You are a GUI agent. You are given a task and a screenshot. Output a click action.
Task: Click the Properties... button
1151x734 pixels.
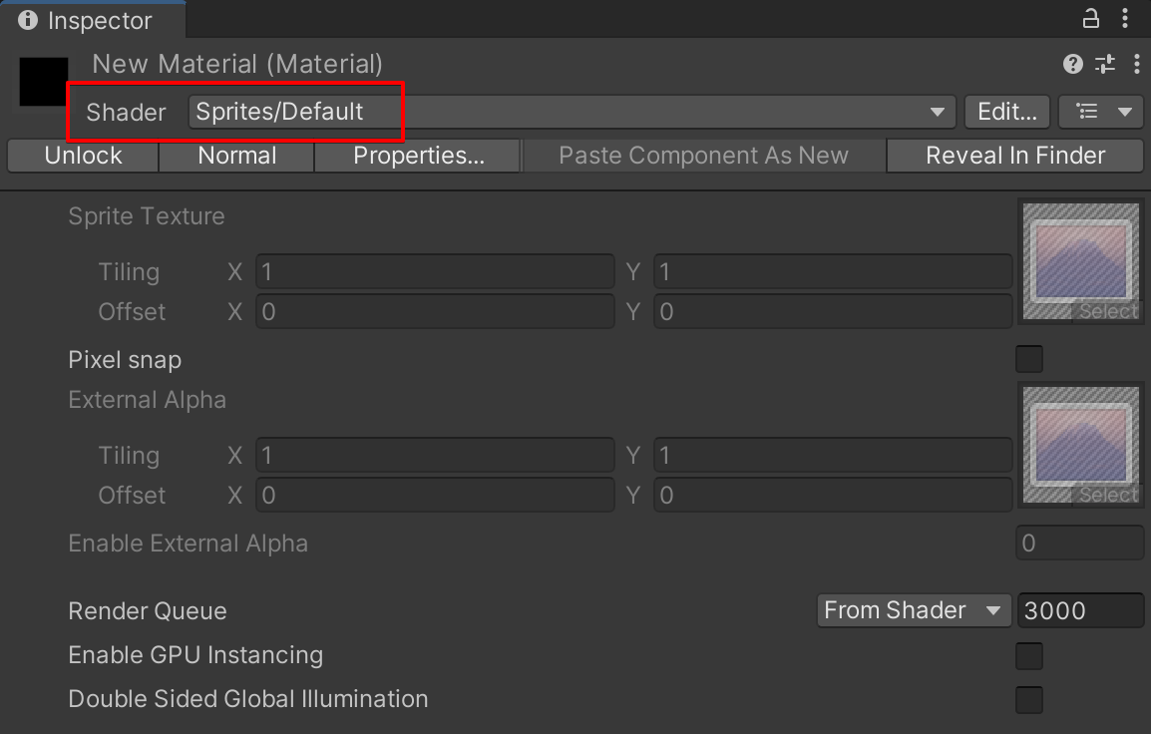coord(417,155)
